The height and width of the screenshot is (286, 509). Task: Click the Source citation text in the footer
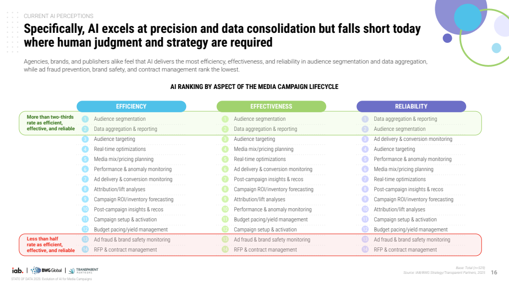pyautogui.click(x=444, y=273)
